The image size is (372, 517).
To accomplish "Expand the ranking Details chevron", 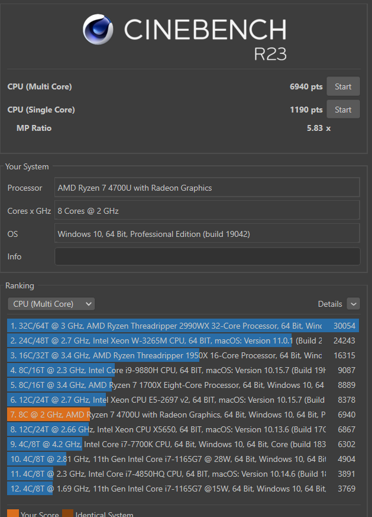I will (x=353, y=304).
